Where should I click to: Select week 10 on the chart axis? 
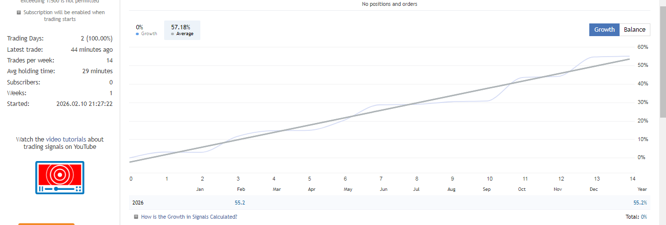coord(489,179)
